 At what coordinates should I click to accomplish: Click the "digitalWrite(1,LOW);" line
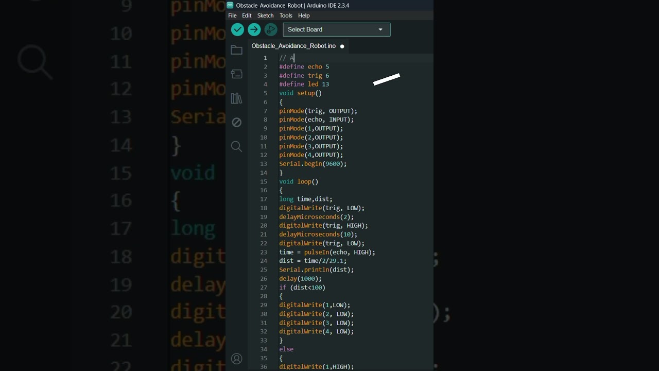click(x=315, y=305)
